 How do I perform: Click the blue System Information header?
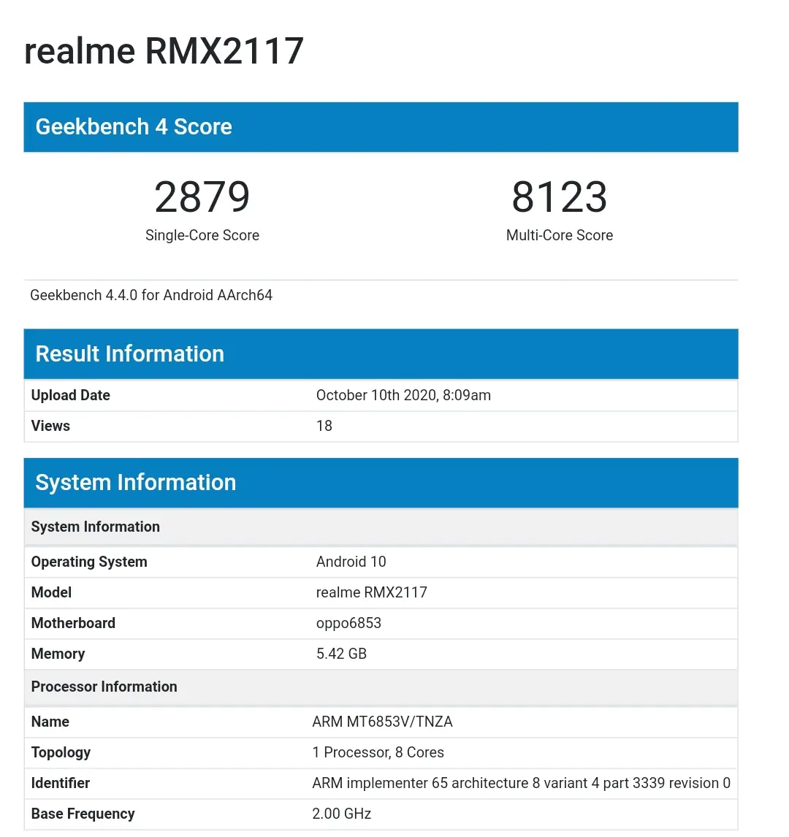[x=381, y=483]
